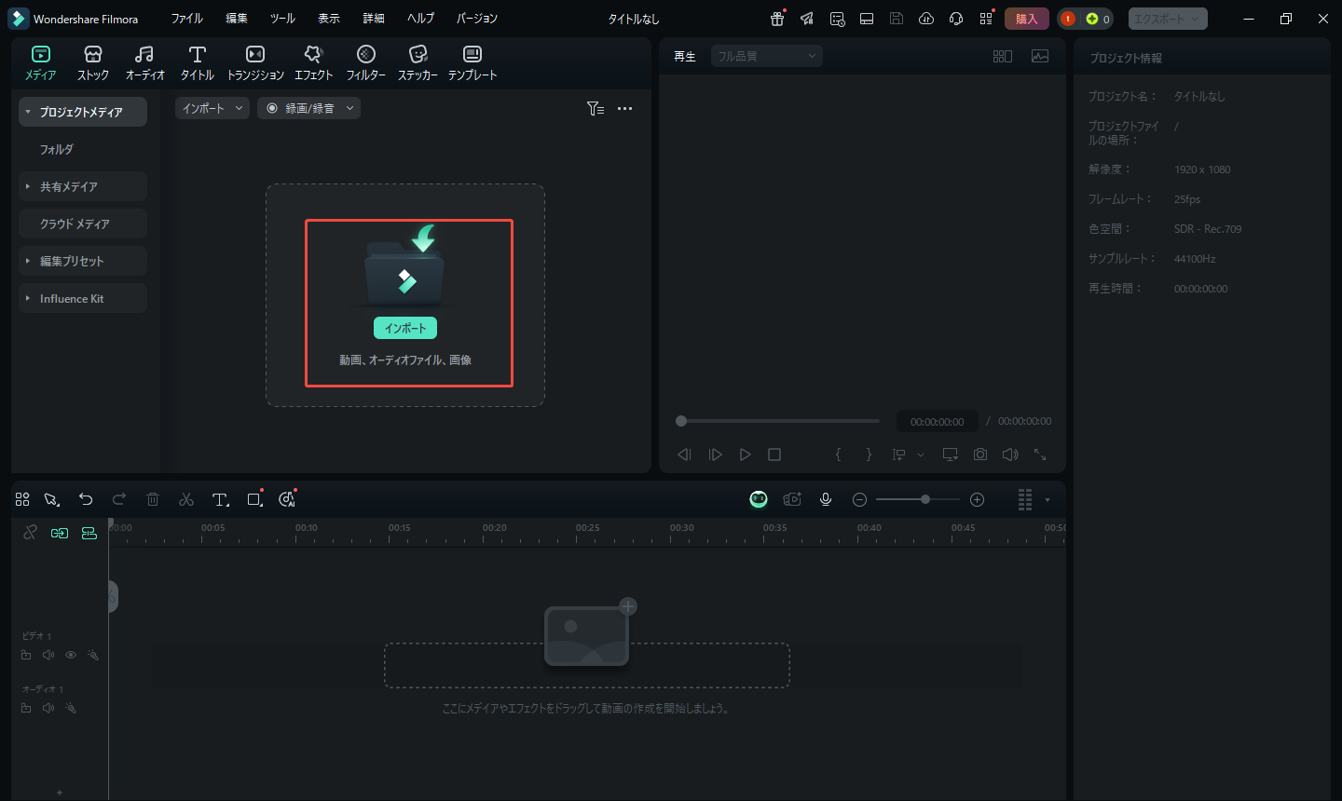Select the Transitions tab icon
Viewport: 1342px width, 801px height.
(x=255, y=61)
